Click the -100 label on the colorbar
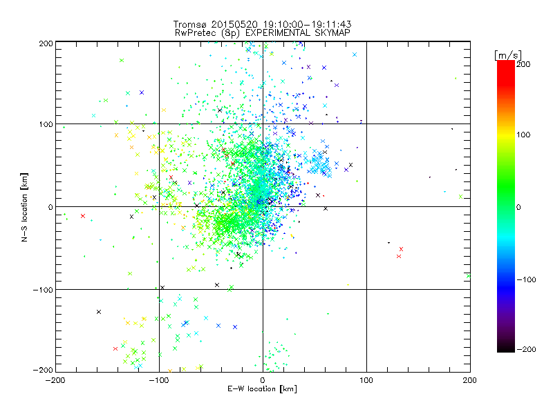Viewport: 553px width, 414px height. (526, 280)
